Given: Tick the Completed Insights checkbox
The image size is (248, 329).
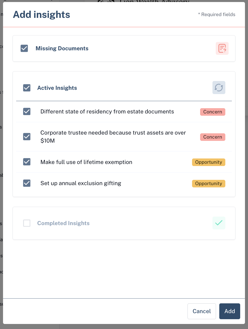Looking at the screenshot, I should click(27, 223).
